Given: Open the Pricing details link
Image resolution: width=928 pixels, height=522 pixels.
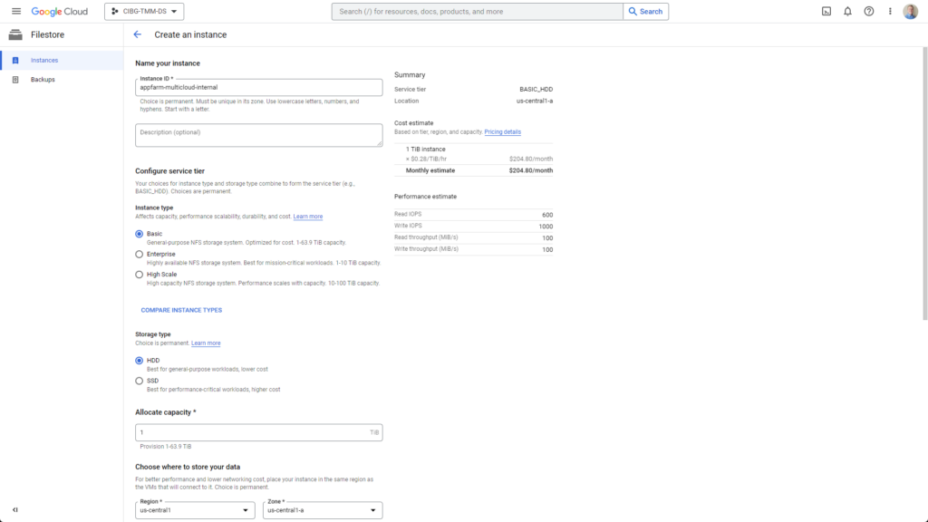Looking at the screenshot, I should 502,132.
